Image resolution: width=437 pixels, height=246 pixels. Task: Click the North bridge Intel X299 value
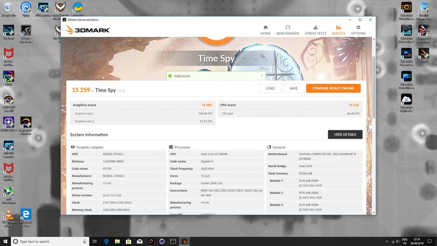click(305, 166)
